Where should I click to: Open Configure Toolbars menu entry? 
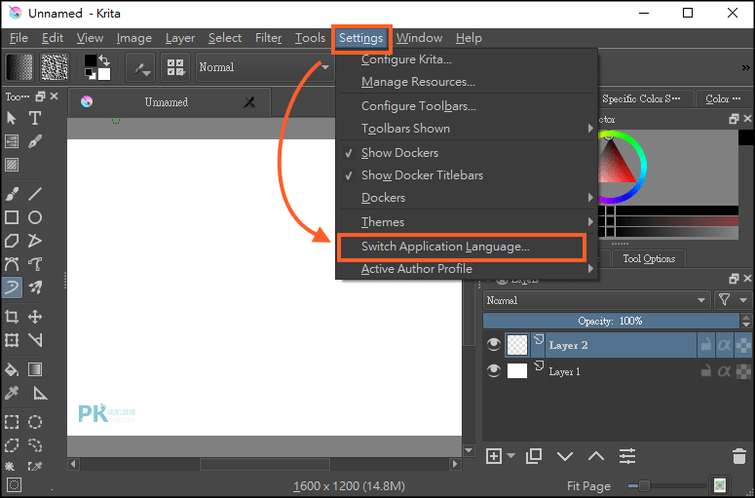[467, 106]
